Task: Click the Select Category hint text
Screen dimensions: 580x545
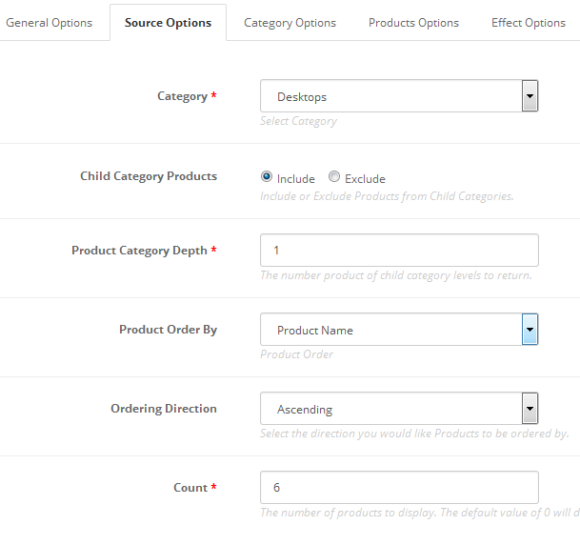Action: tap(298, 121)
